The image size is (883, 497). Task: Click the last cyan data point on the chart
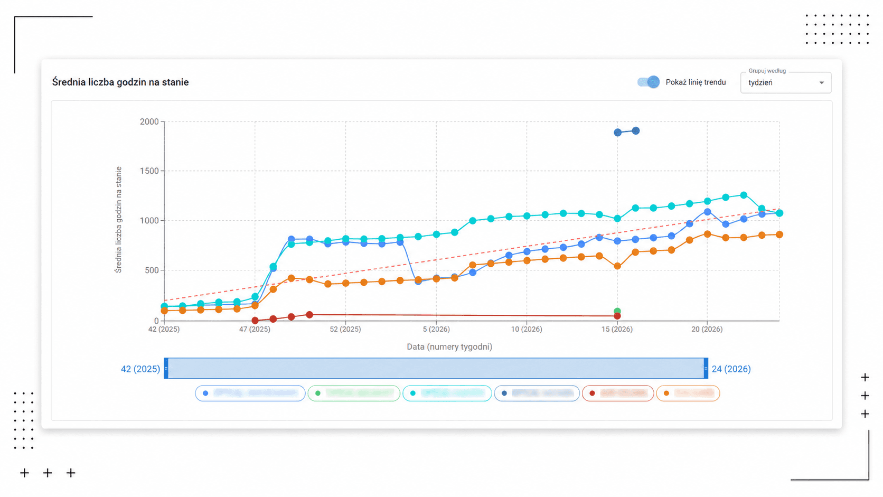pos(779,213)
